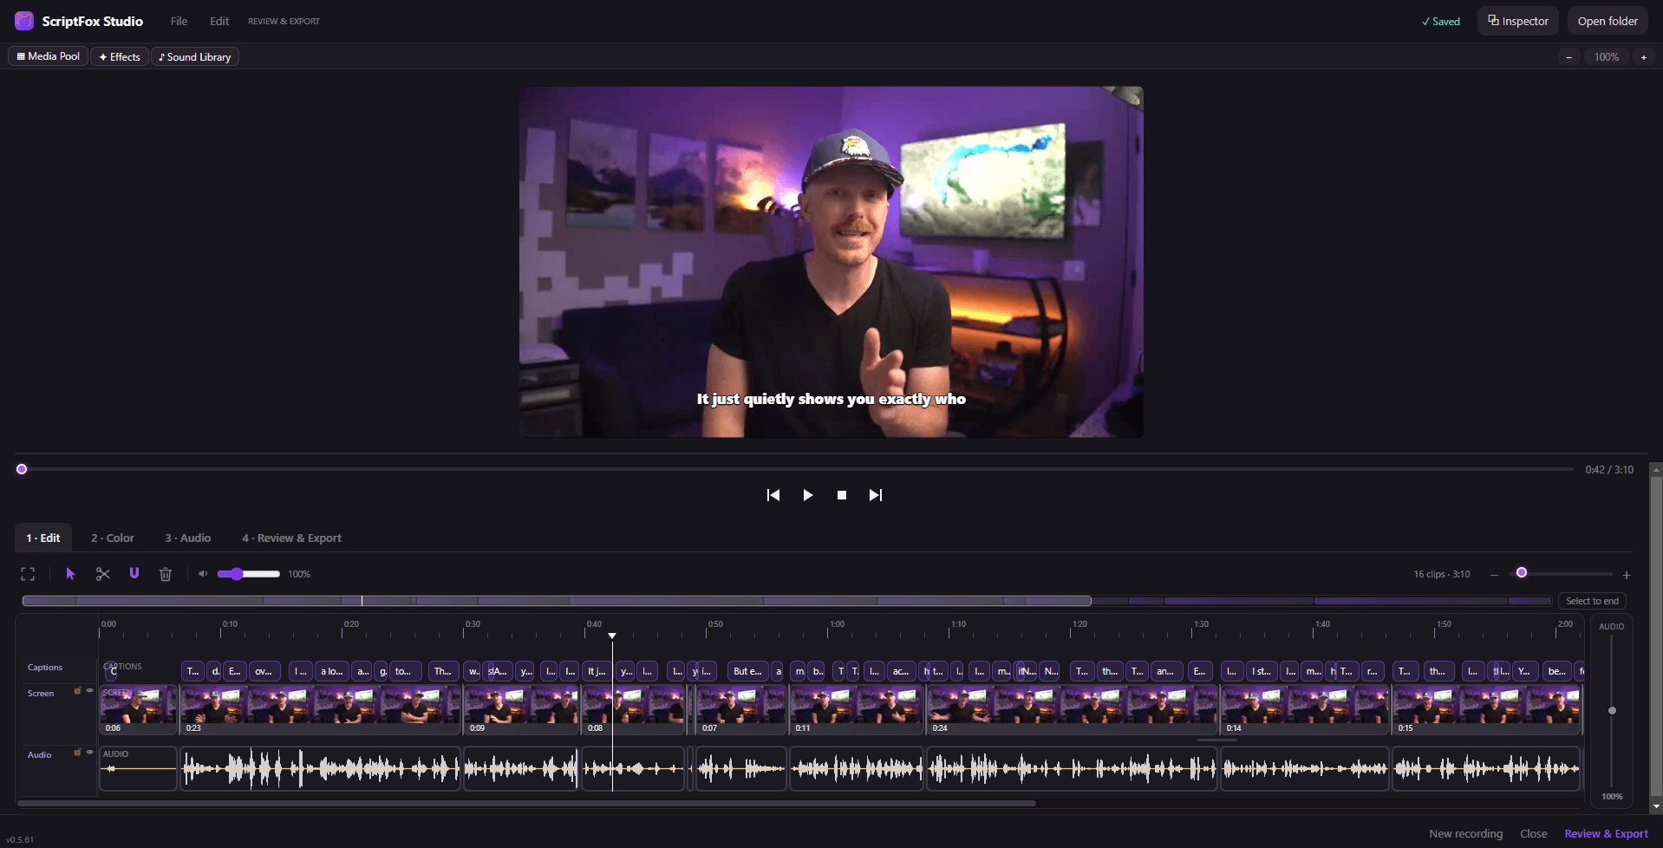Viewport: 1663px width, 848px height.
Task: Toggle visibility of the Screen track
Action: [x=89, y=691]
